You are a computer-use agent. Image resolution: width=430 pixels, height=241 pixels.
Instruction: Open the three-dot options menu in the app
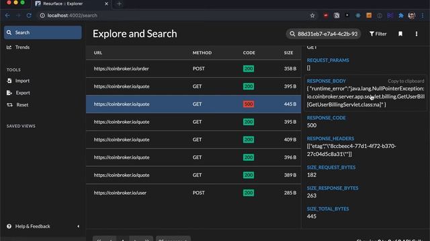point(417,34)
